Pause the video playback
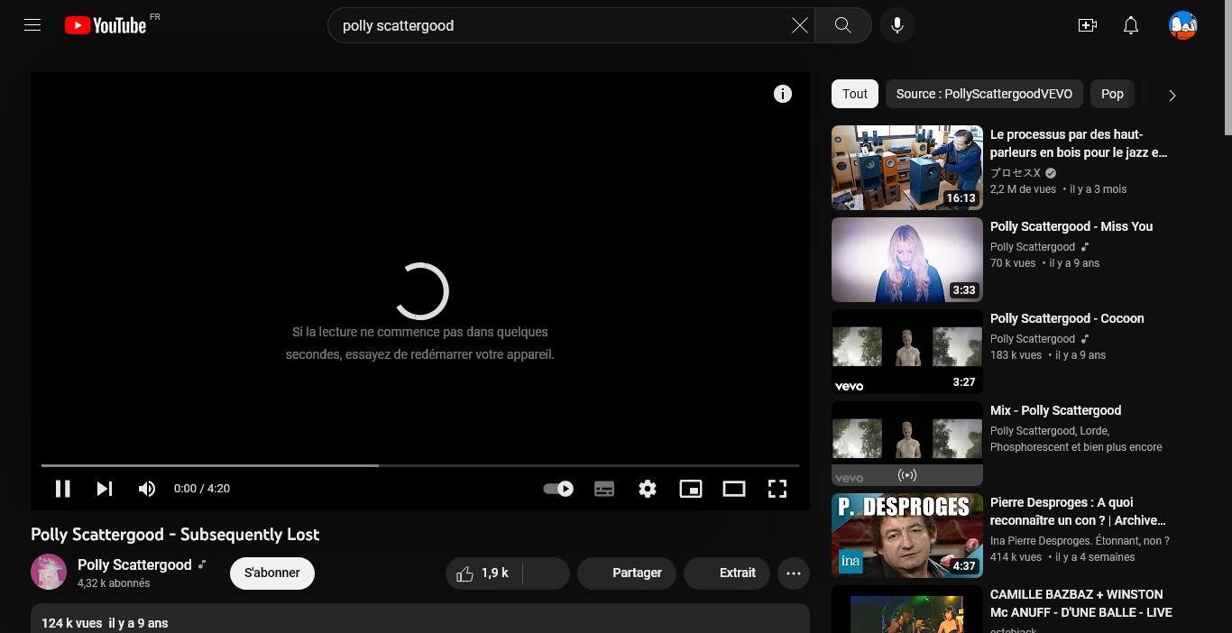Screen dimensions: 1232x633 [x=62, y=488]
